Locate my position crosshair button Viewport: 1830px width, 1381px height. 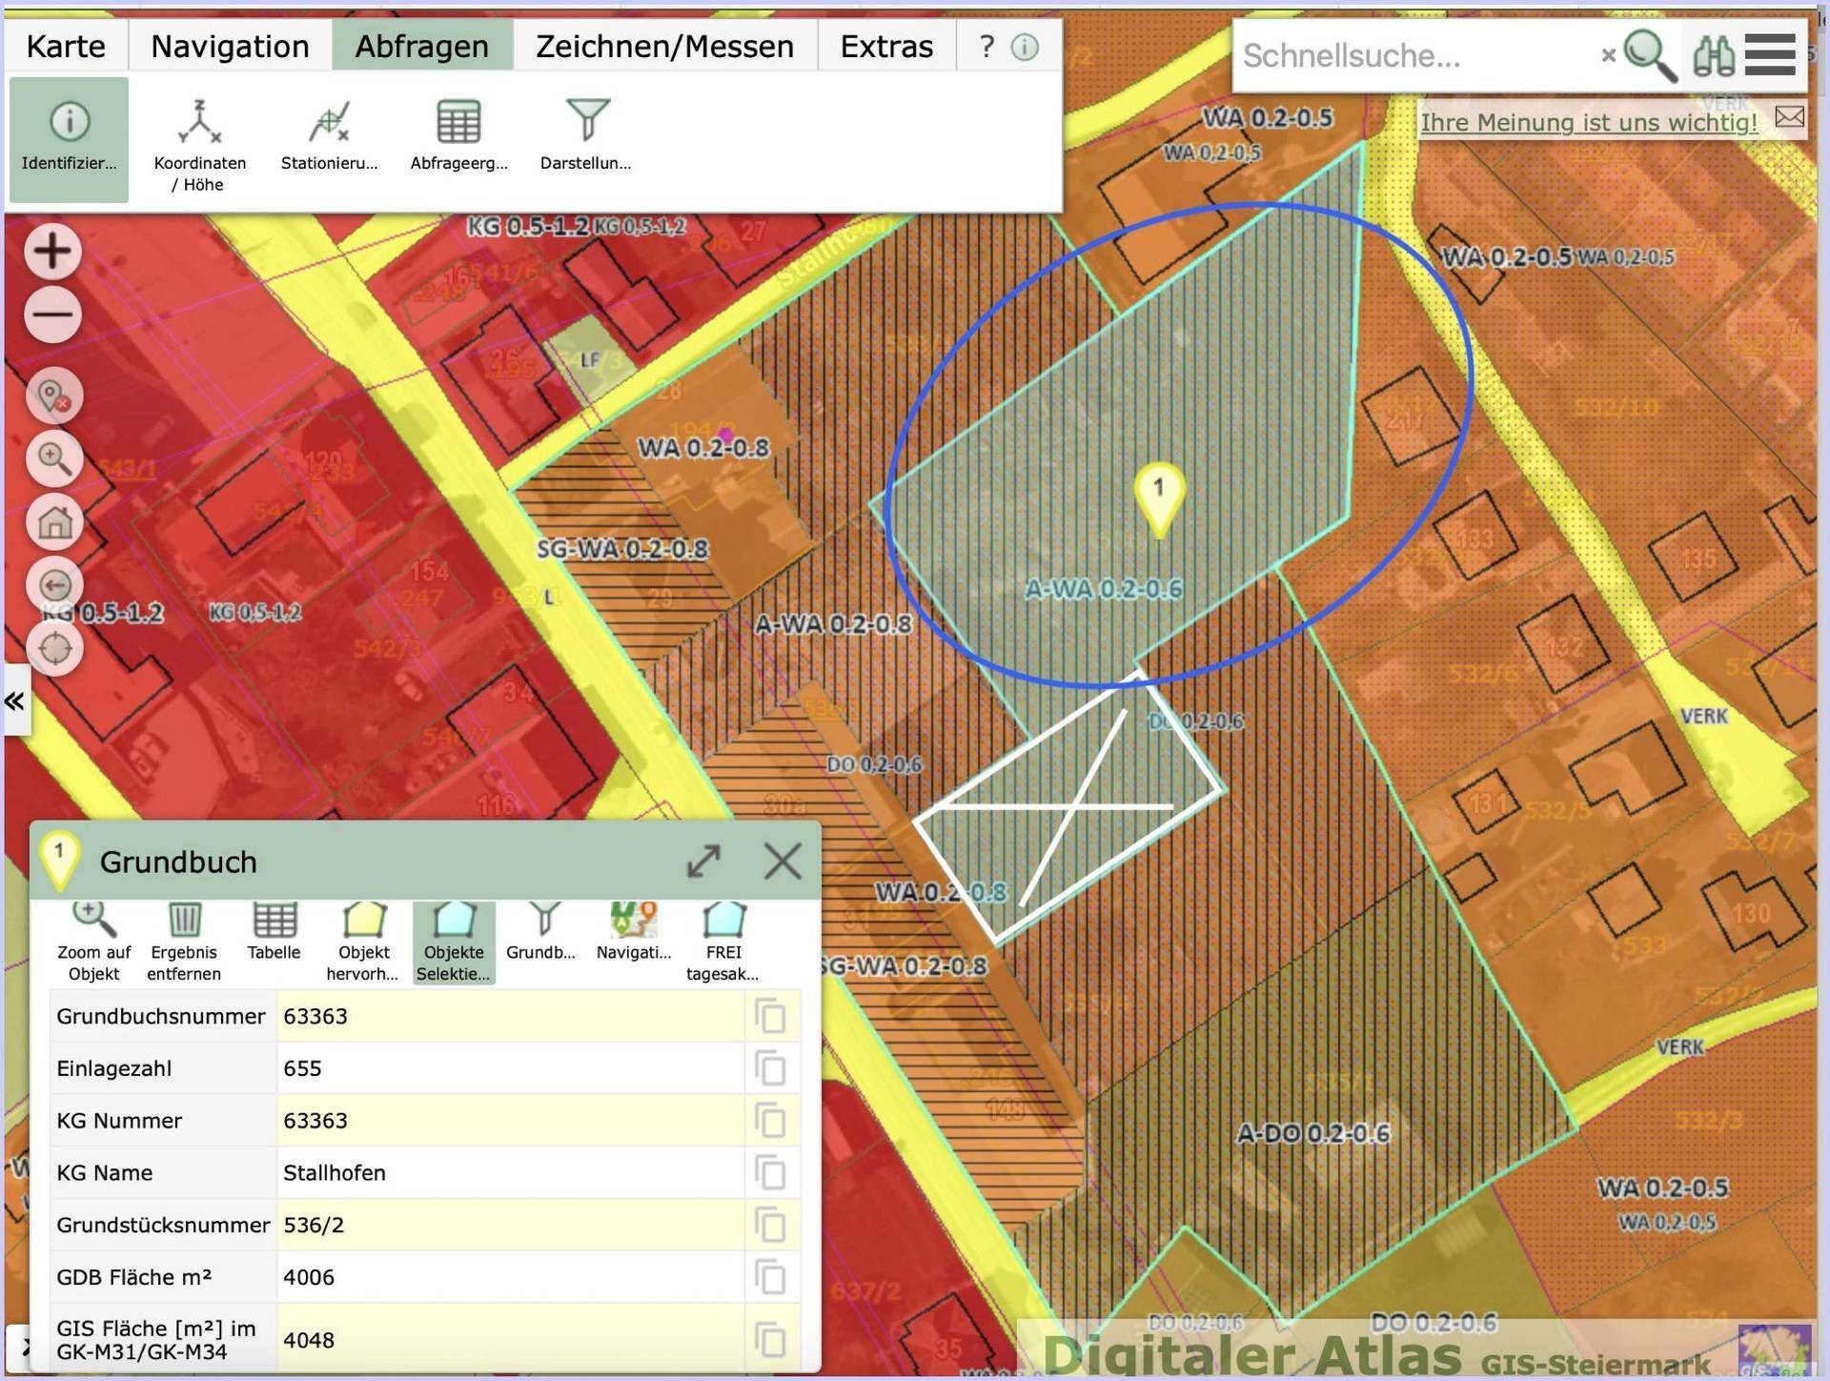point(54,648)
